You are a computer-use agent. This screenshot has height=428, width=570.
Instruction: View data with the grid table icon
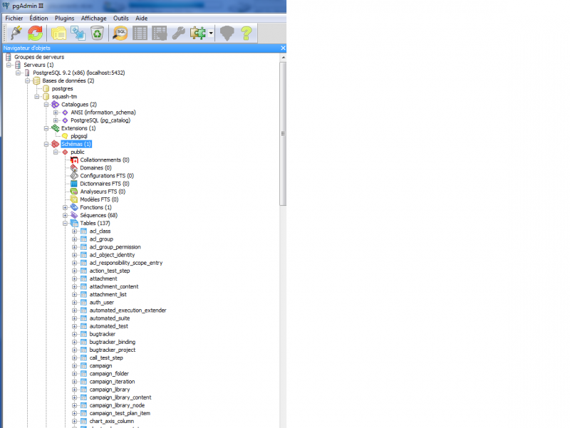(140, 33)
